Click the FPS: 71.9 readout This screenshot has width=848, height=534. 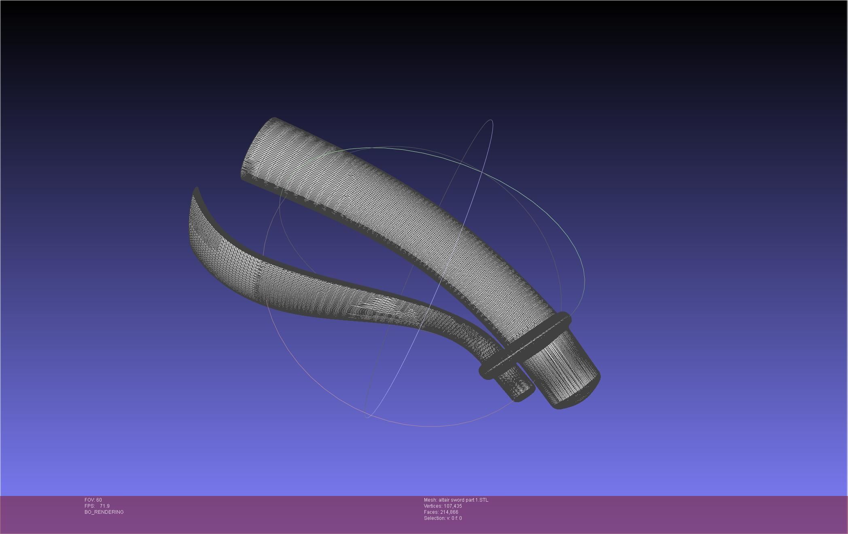[97, 506]
